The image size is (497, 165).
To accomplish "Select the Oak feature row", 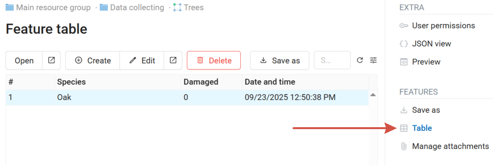I will tap(116, 98).
